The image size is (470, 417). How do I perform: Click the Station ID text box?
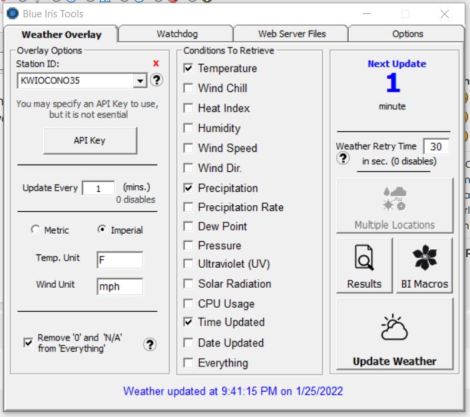pyautogui.click(x=75, y=81)
